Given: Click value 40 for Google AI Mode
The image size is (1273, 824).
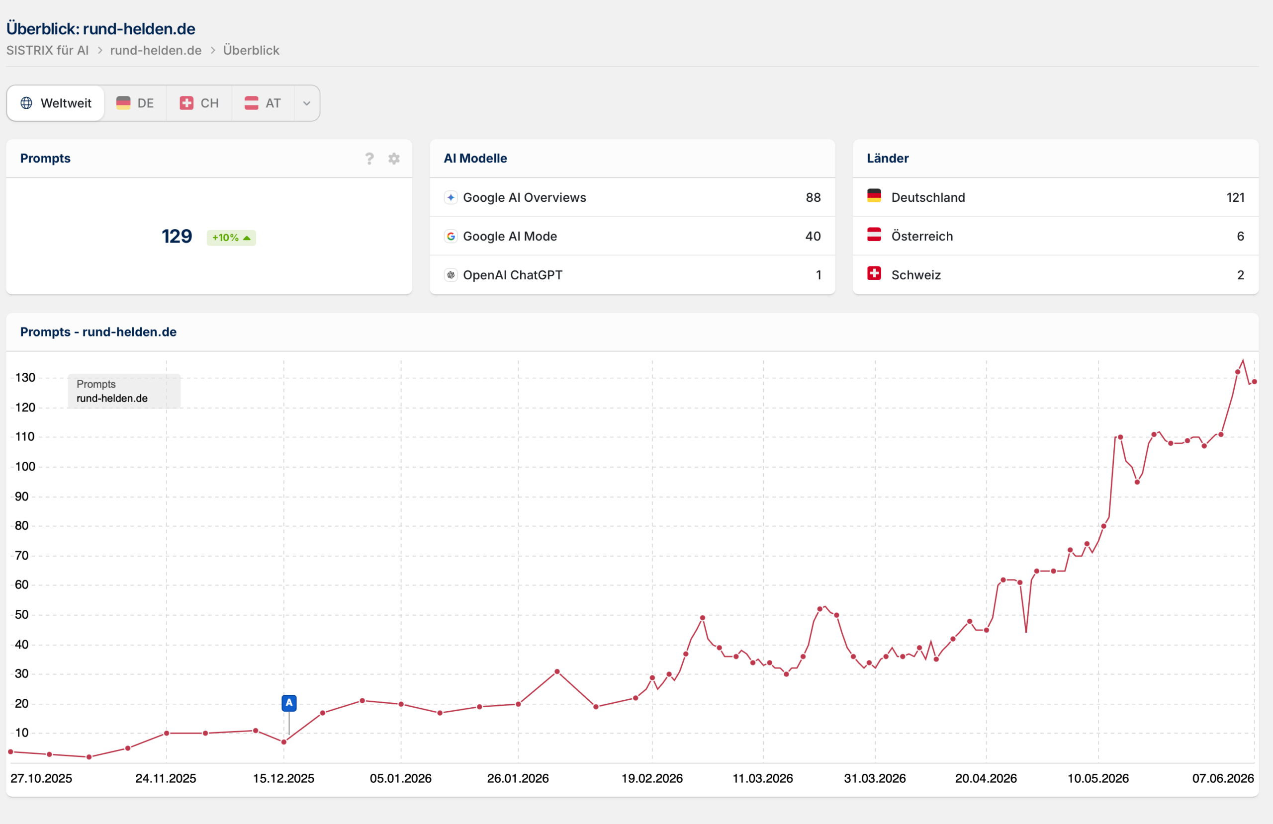Looking at the screenshot, I should pyautogui.click(x=813, y=236).
